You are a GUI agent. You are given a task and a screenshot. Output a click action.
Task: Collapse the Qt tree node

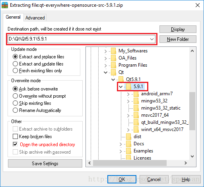pyautogui.click(x=106, y=72)
